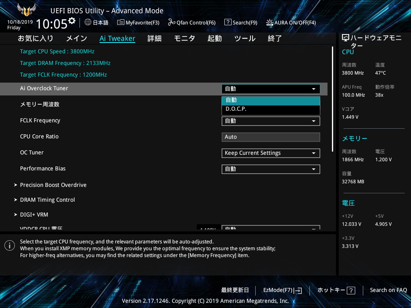This screenshot has height=308, width=411.
Task: Open the ツール tab
Action: tap(245, 38)
